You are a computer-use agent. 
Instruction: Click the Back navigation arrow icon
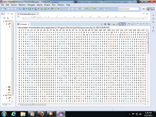coord(92,9)
